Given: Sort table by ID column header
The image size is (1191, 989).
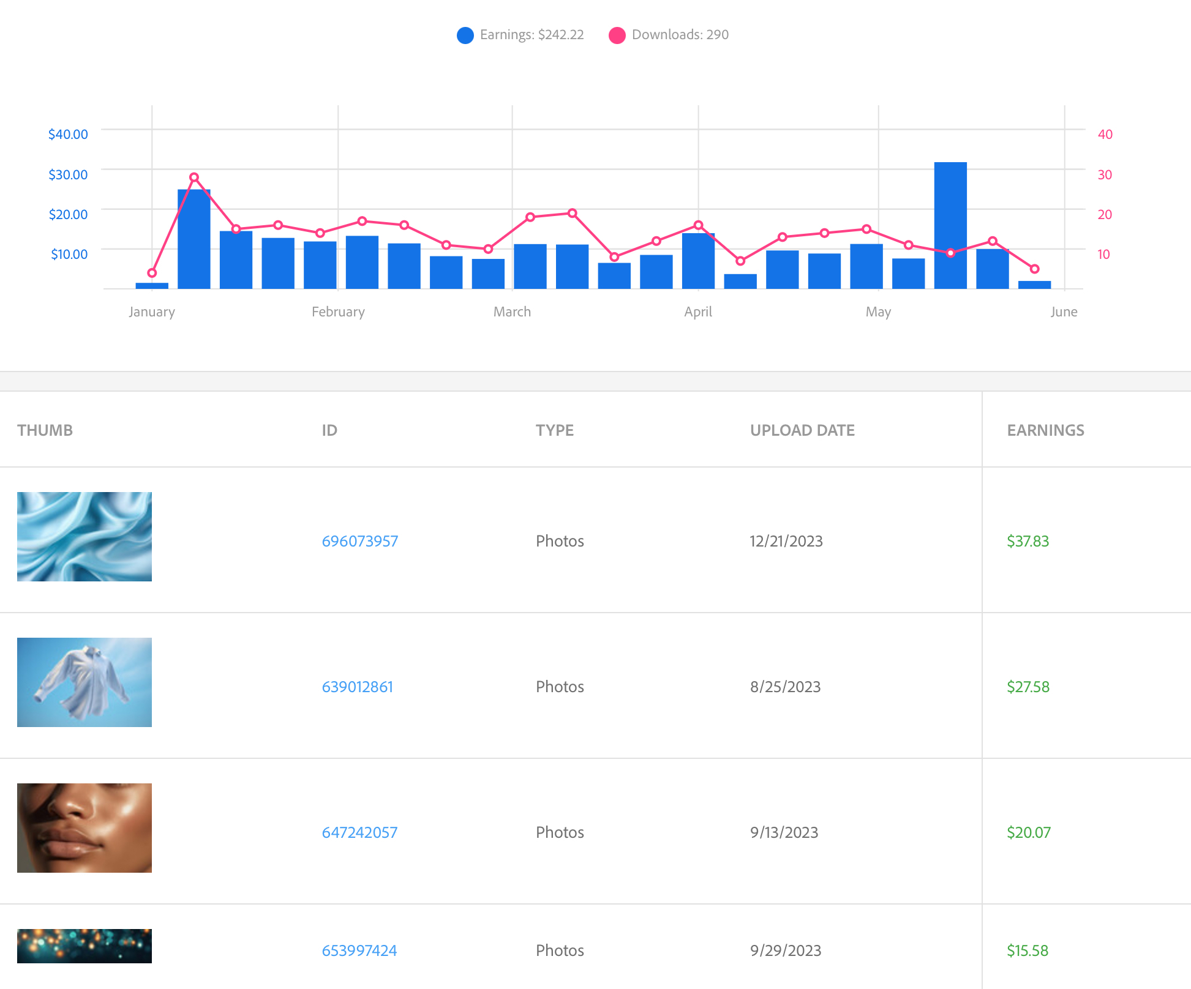Looking at the screenshot, I should [x=329, y=430].
